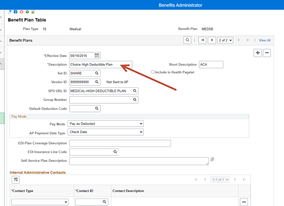This screenshot has width=284, height=206.
Task: Go to first contacts grid page
Action: [x=196, y=180]
